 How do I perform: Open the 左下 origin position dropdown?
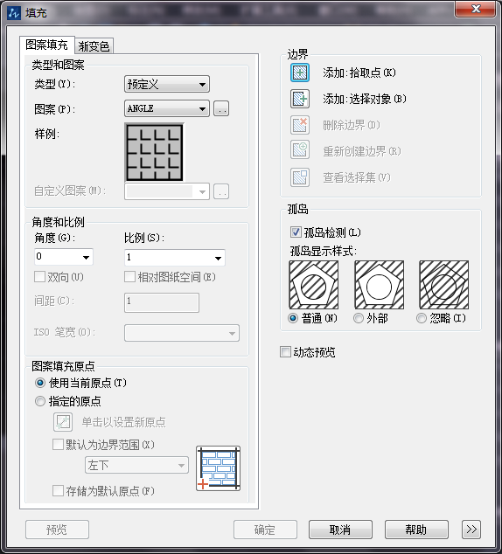point(136,466)
